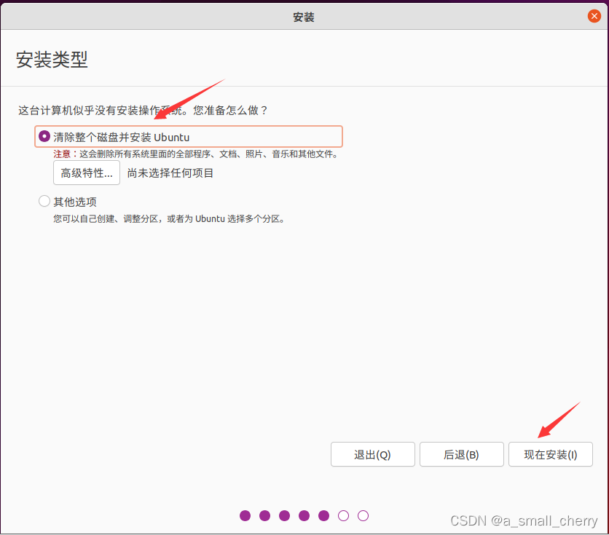Quit installer with "退出(Q)" button

coord(372,454)
